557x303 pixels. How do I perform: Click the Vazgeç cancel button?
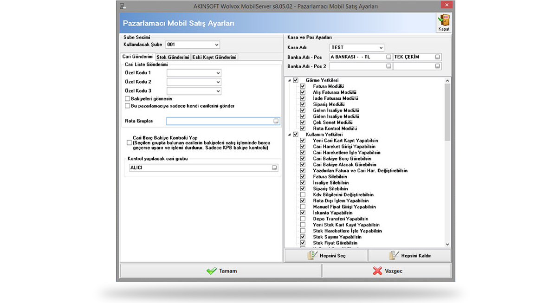tap(386, 271)
